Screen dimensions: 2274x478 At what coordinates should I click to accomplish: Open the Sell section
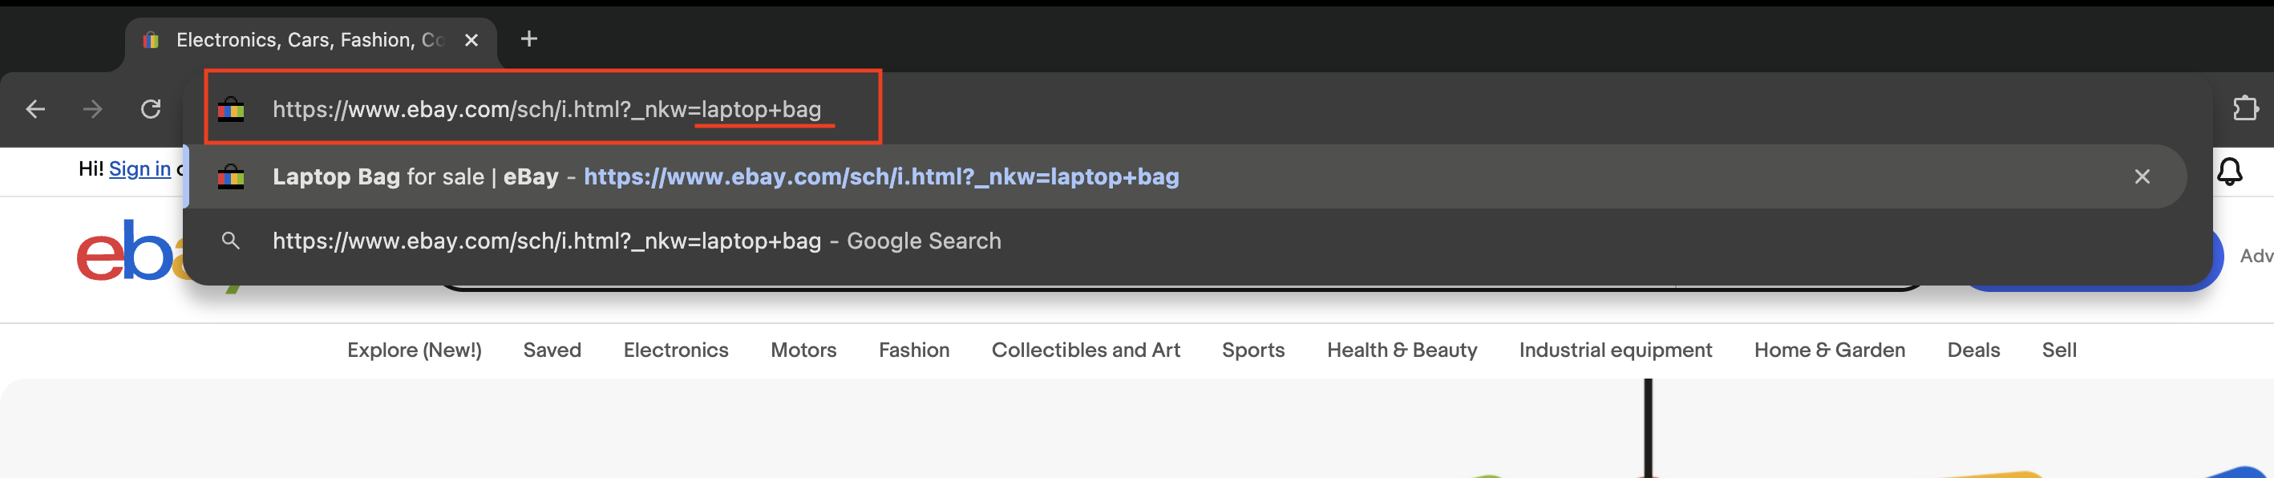click(x=2061, y=350)
